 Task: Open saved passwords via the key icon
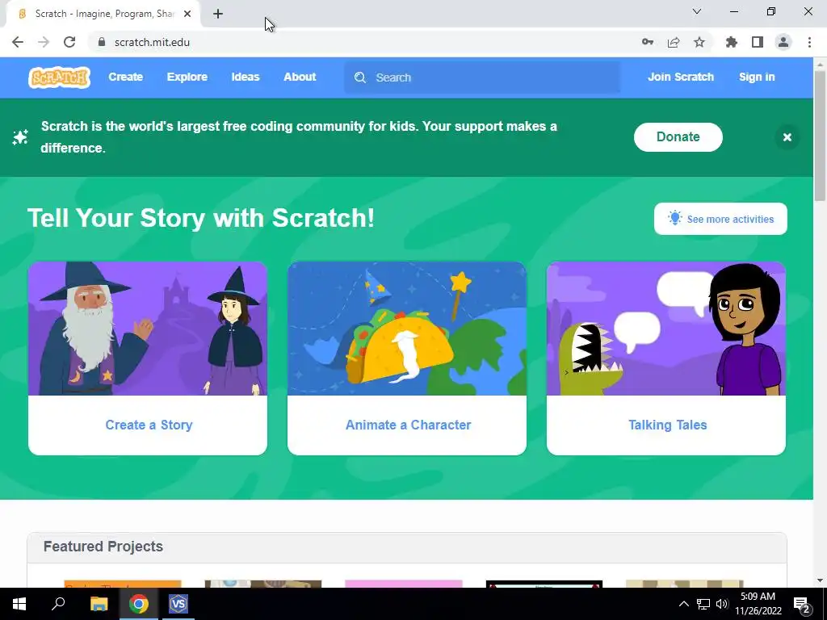click(x=648, y=42)
